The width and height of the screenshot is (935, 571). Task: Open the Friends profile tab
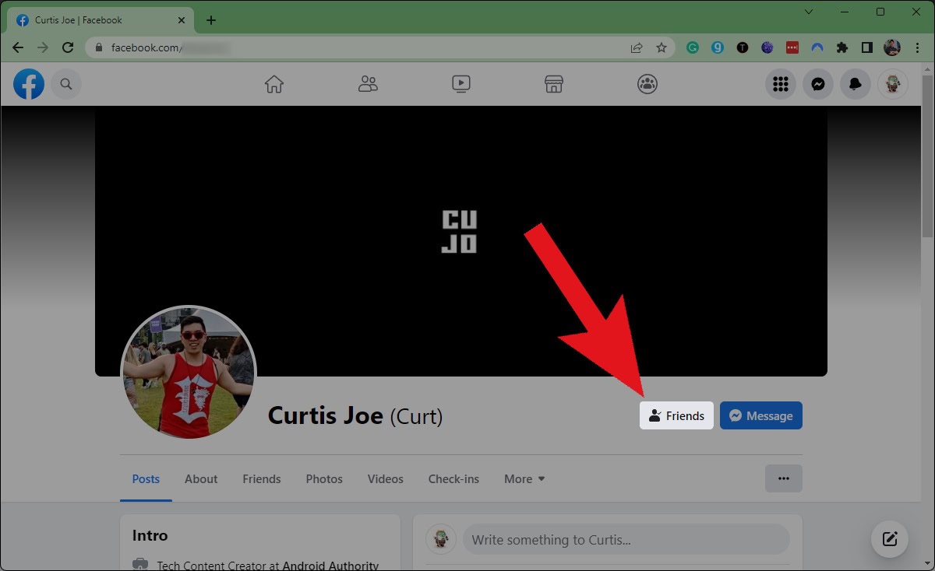[x=262, y=479]
